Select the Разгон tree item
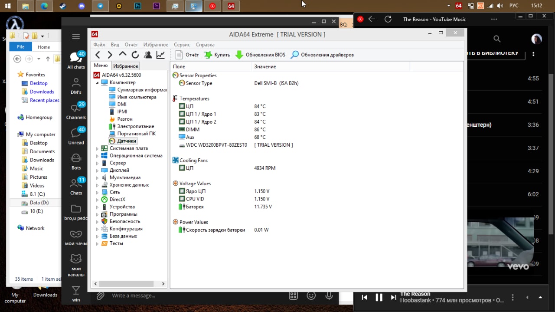 [121, 119]
